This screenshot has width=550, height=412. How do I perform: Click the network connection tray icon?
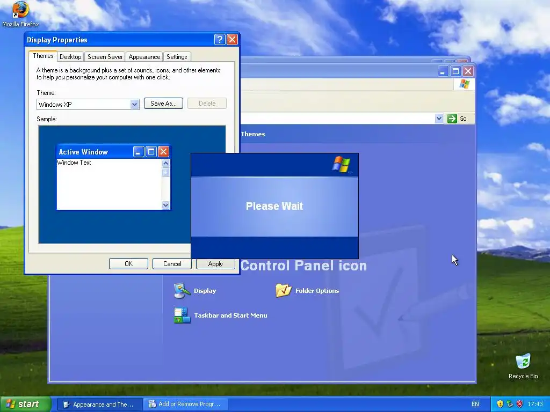click(x=510, y=404)
